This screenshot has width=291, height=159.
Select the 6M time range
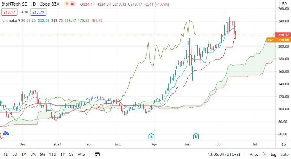[42, 154]
